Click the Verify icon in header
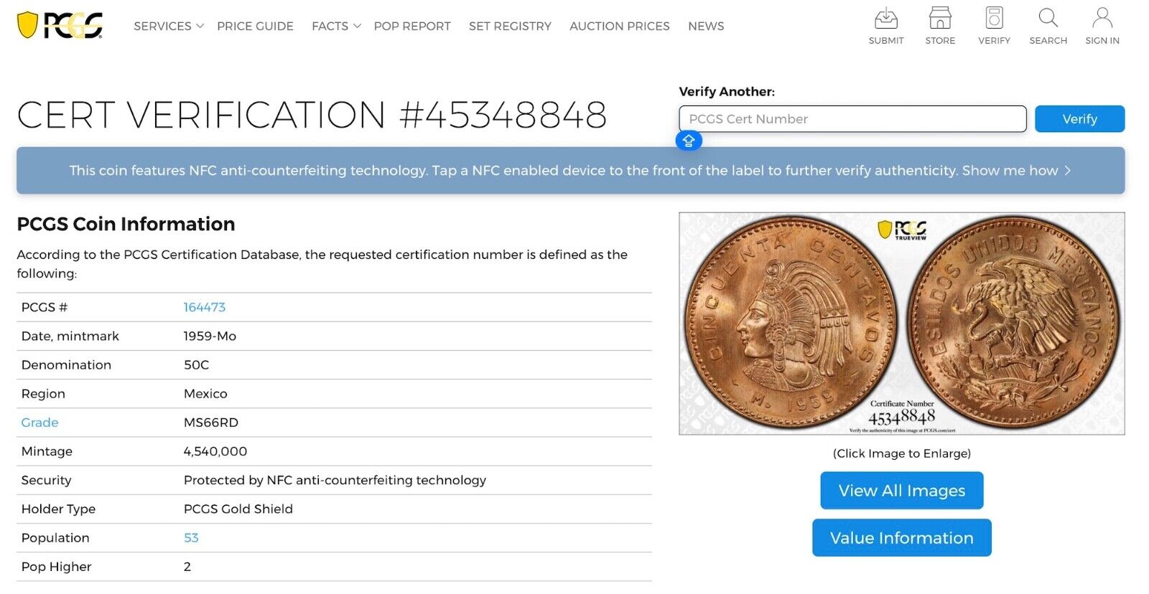1149x594 pixels. pyautogui.click(x=994, y=27)
